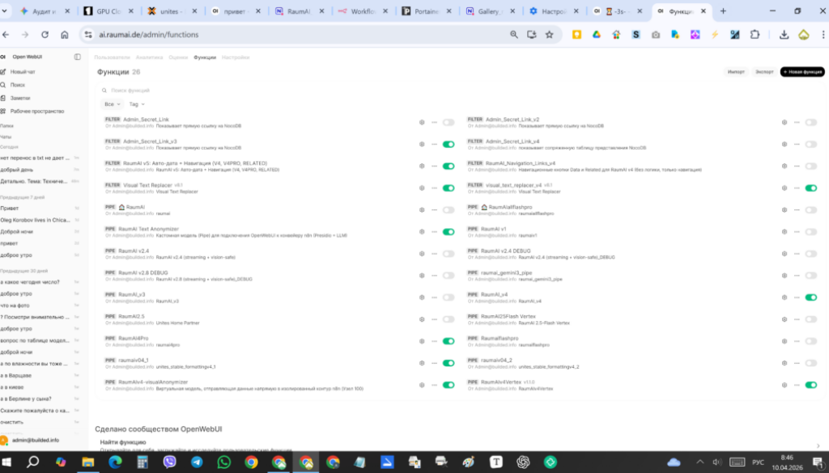Switch to the GPU Cloud browser tab
The width and height of the screenshot is (829, 473).
point(109,11)
